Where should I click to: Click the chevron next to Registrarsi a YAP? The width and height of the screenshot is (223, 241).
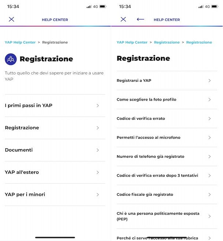(209, 81)
